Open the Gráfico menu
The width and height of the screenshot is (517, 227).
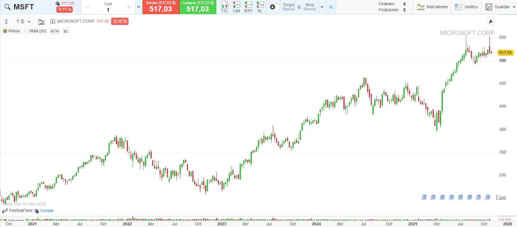[x=466, y=7]
